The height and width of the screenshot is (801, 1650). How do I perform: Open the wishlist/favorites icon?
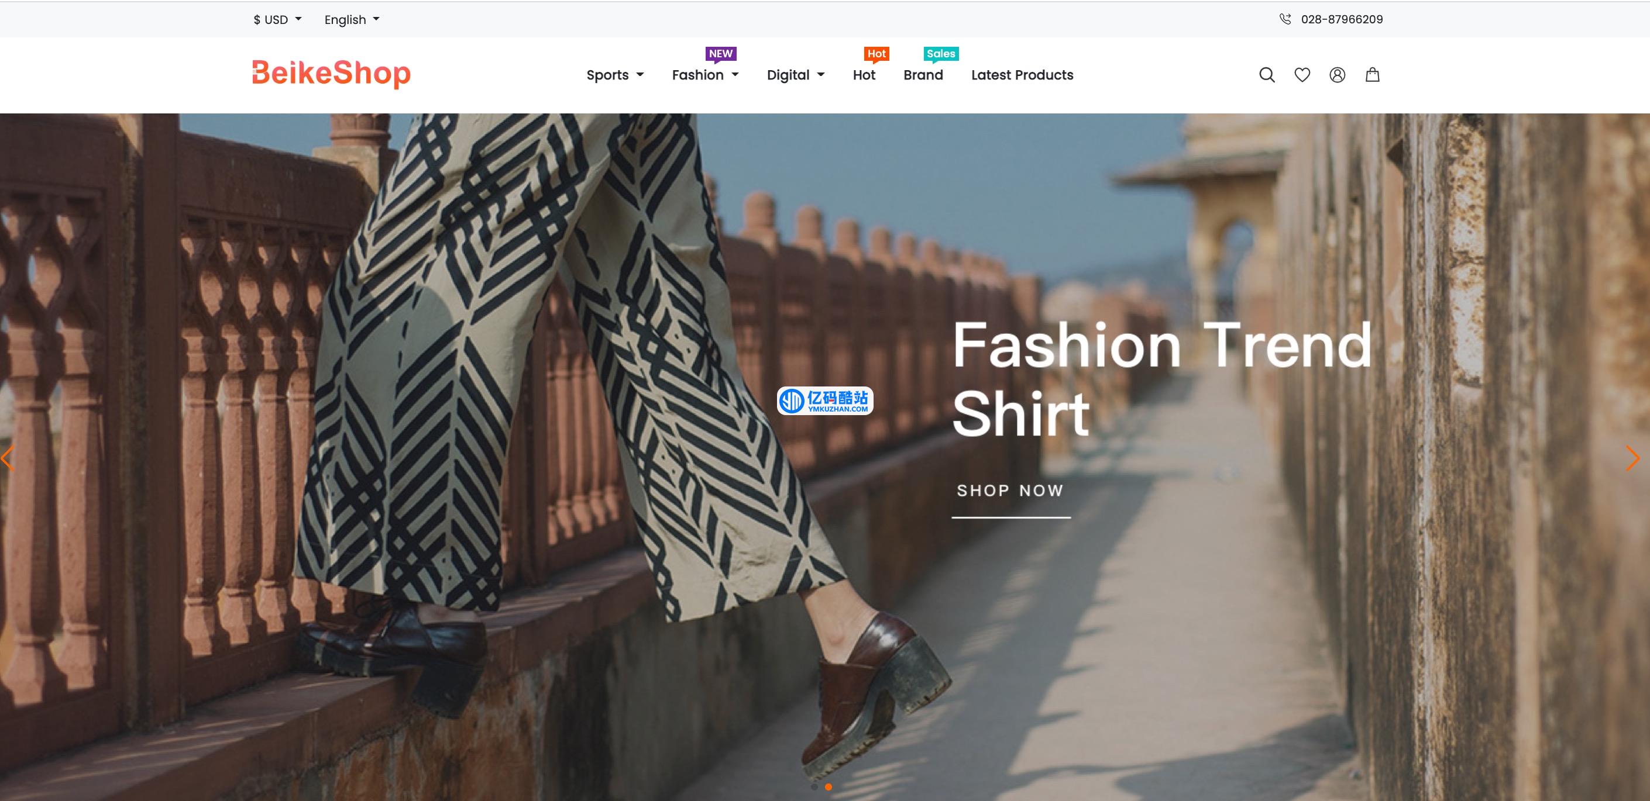1302,75
